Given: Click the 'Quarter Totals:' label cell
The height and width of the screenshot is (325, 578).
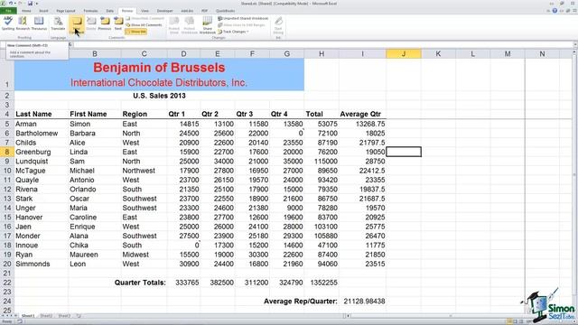Looking at the screenshot, I should [x=140, y=283].
